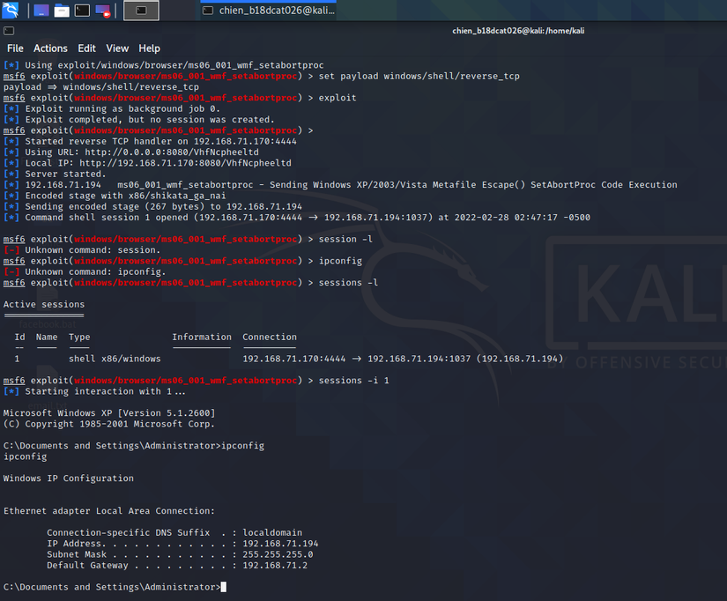Open the file manager folder icon

pos(62,11)
